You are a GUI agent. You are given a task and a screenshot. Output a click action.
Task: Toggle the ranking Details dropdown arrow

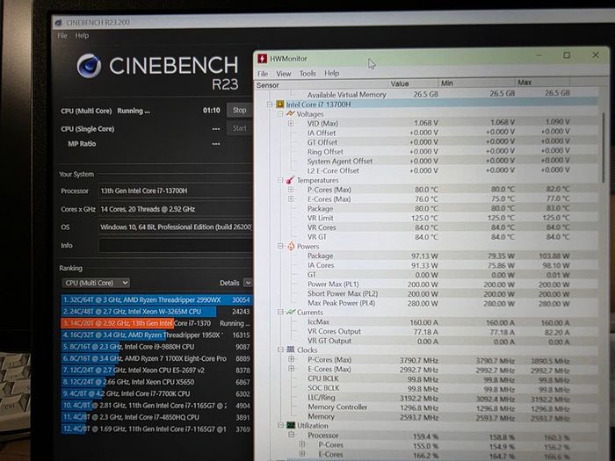248,283
